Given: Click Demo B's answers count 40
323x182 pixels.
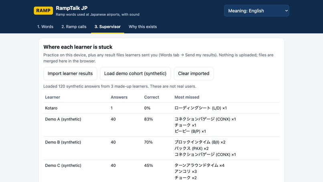Looking at the screenshot, I should click(x=113, y=142).
